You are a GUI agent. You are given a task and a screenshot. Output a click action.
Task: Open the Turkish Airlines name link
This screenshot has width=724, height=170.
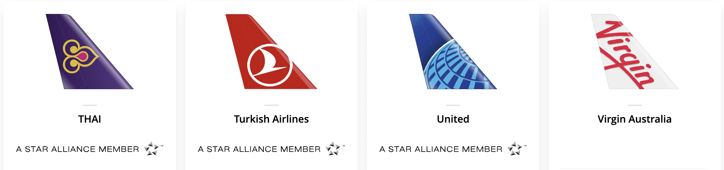(271, 119)
